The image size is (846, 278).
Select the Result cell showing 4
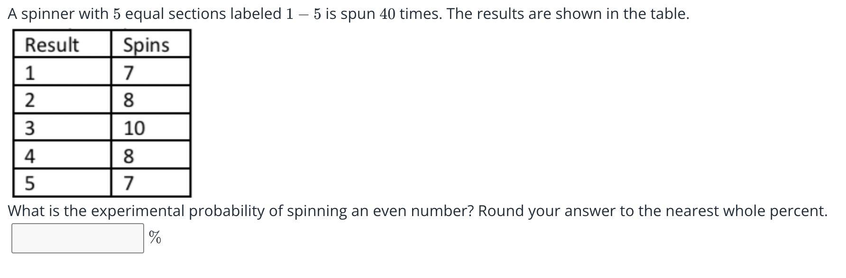[x=62, y=155]
